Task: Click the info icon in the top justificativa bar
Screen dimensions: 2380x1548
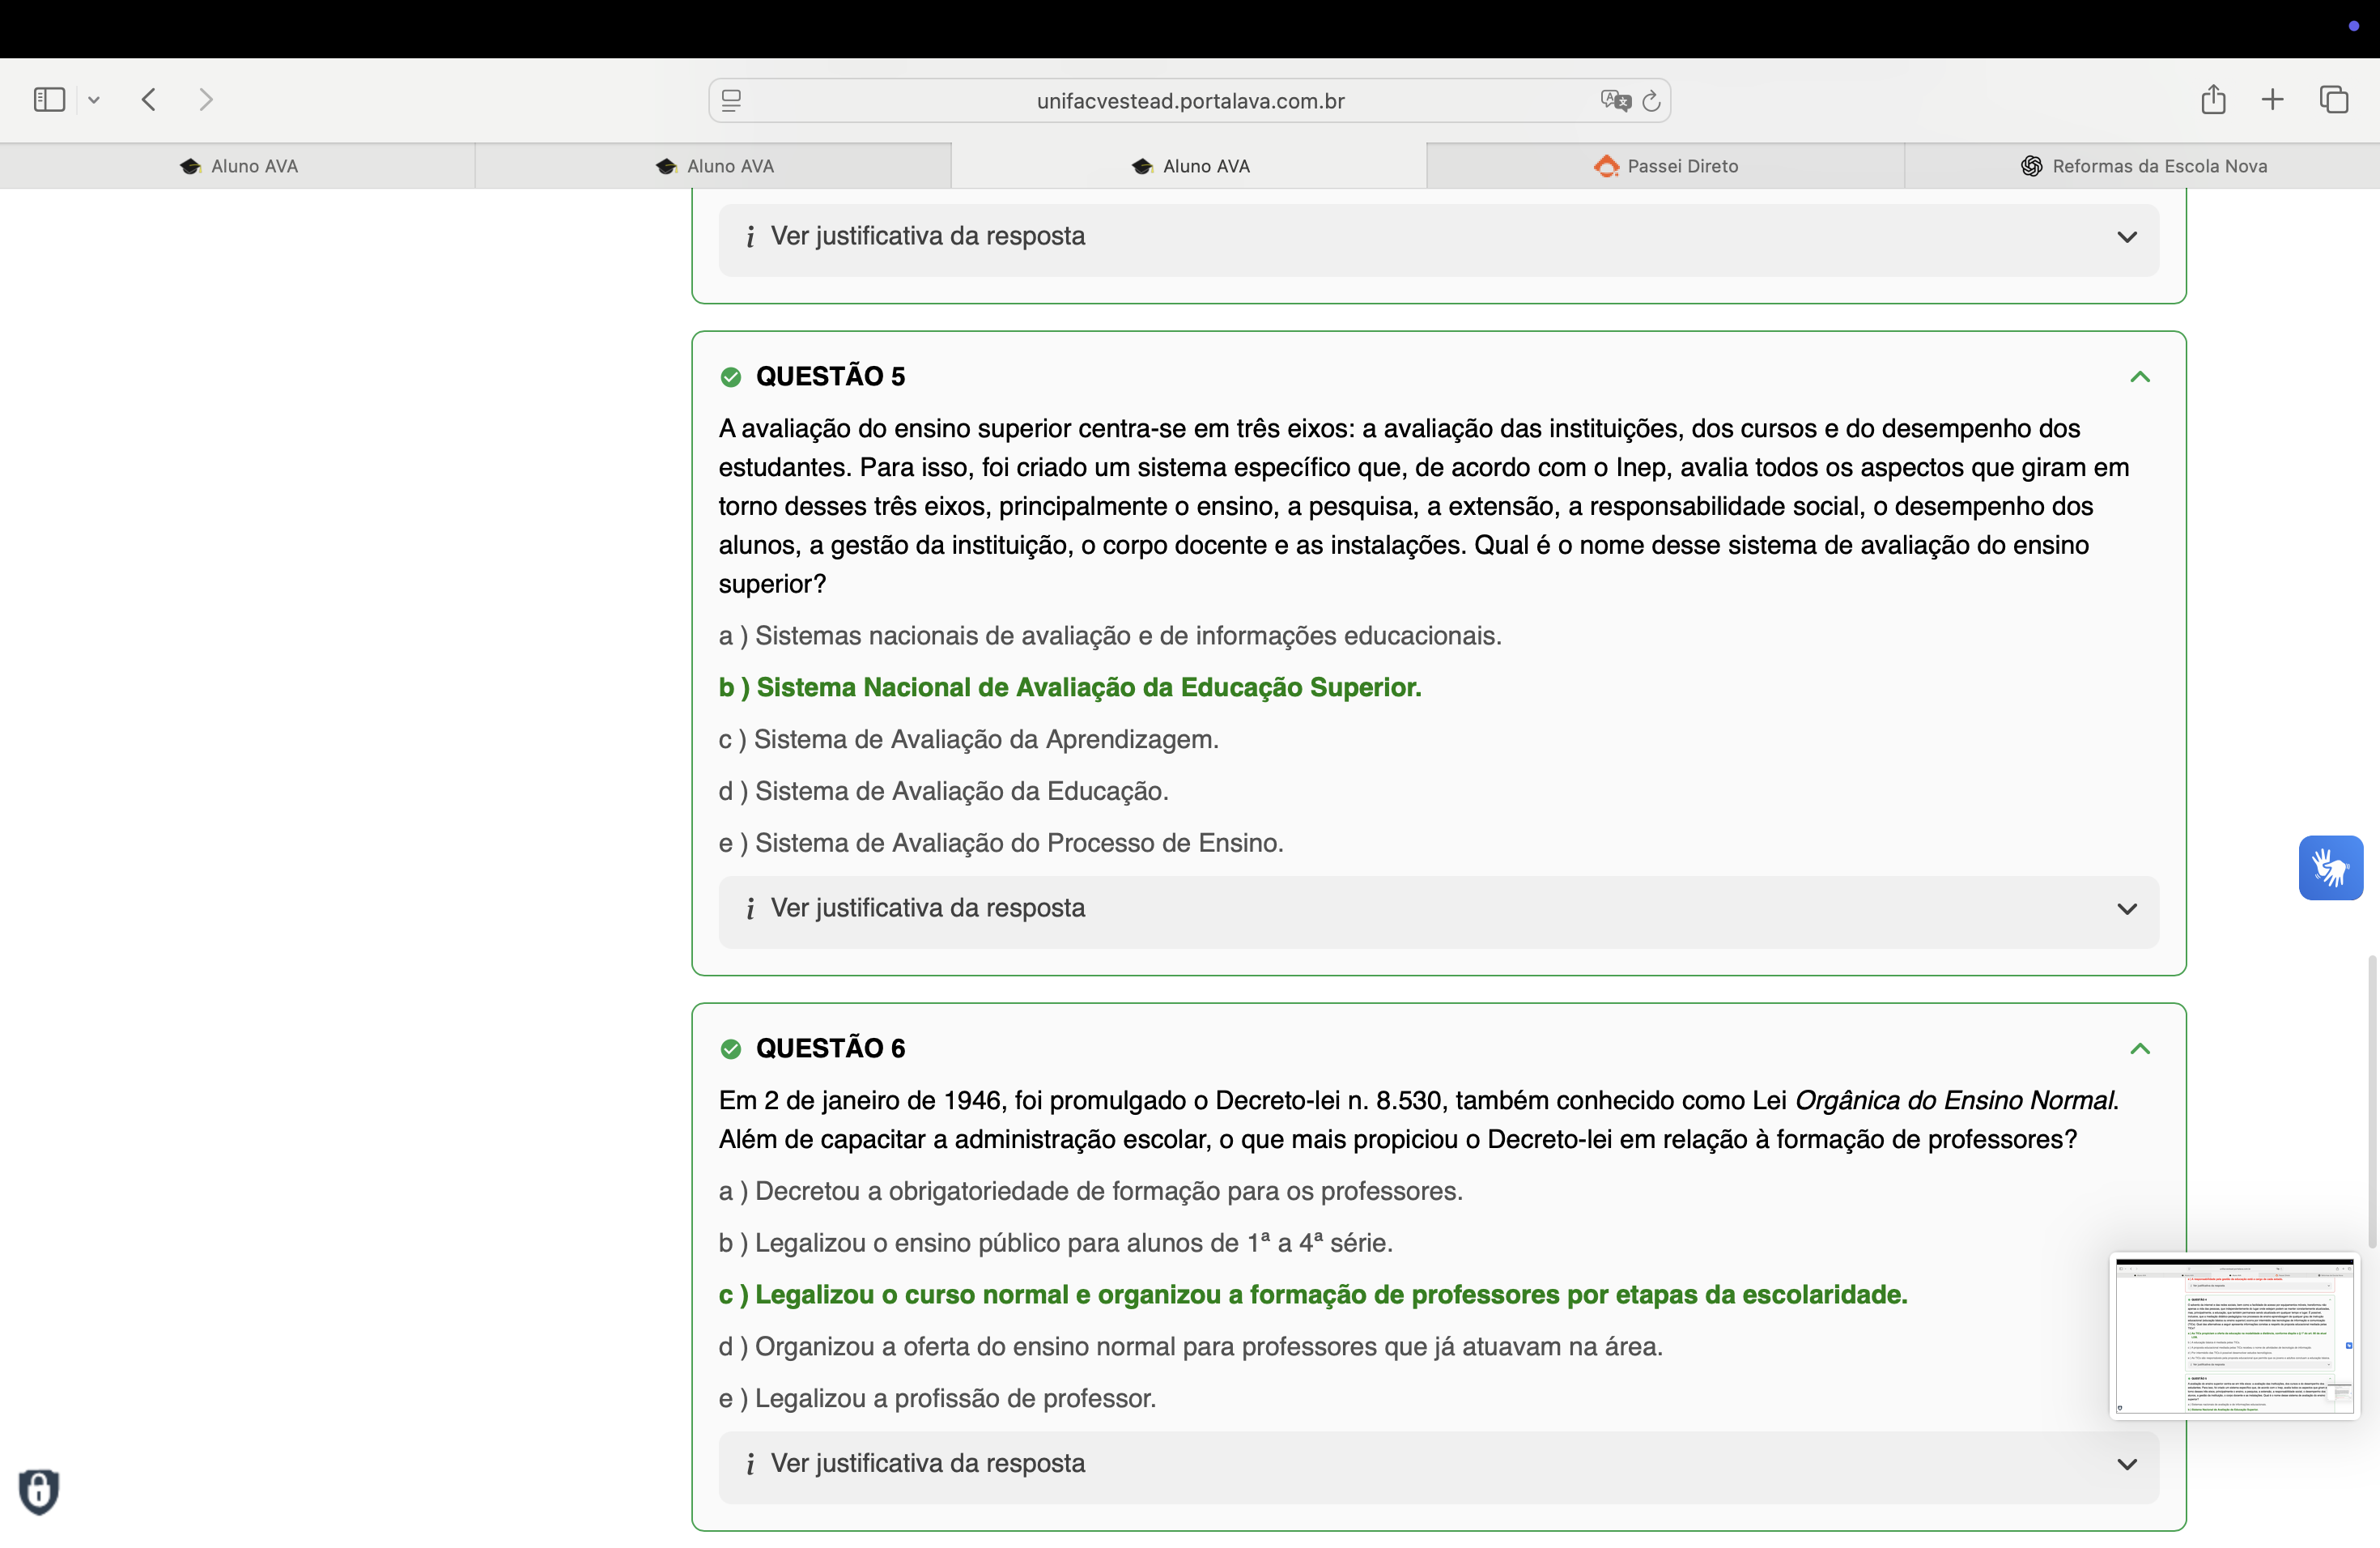Action: point(750,237)
